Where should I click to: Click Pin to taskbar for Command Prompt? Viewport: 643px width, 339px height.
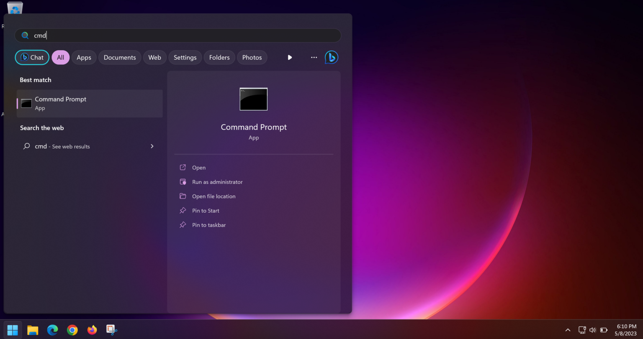click(208, 225)
